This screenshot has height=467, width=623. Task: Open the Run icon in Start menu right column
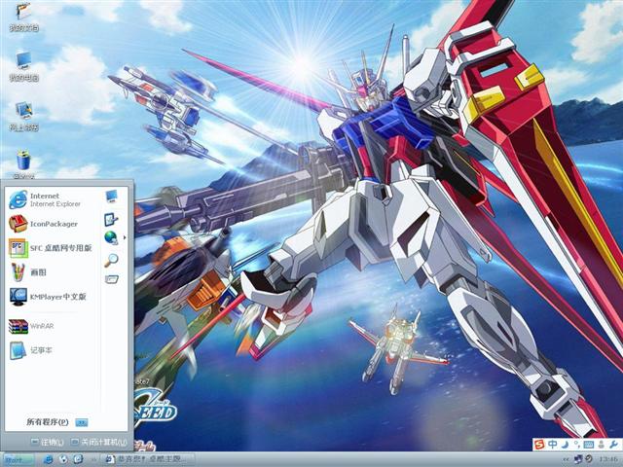pos(112,279)
